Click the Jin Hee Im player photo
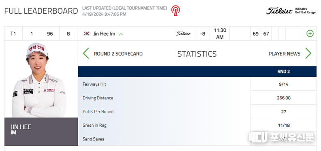 click(39, 80)
